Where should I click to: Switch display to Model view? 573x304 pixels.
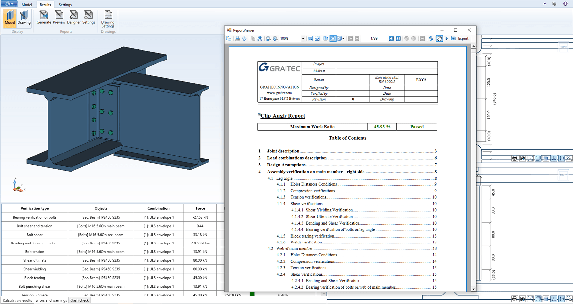click(x=9, y=18)
